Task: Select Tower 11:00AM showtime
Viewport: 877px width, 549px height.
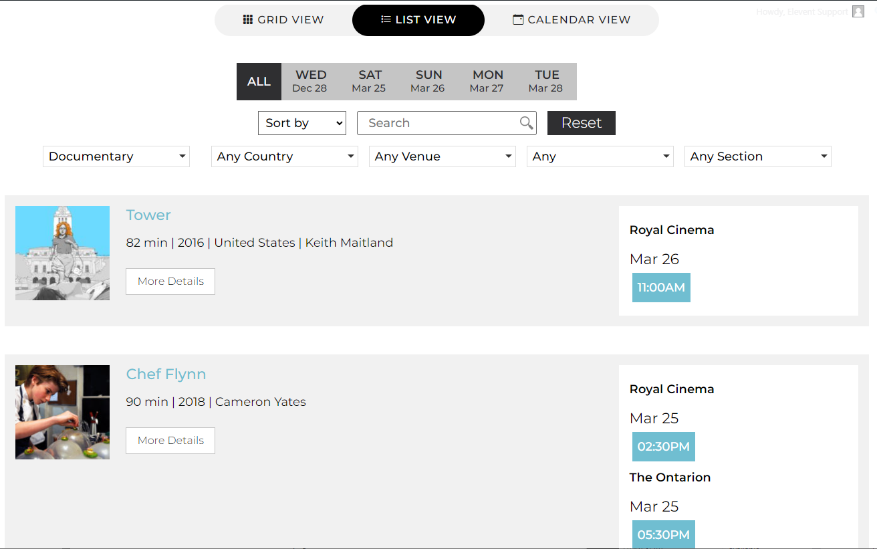Action: (661, 288)
